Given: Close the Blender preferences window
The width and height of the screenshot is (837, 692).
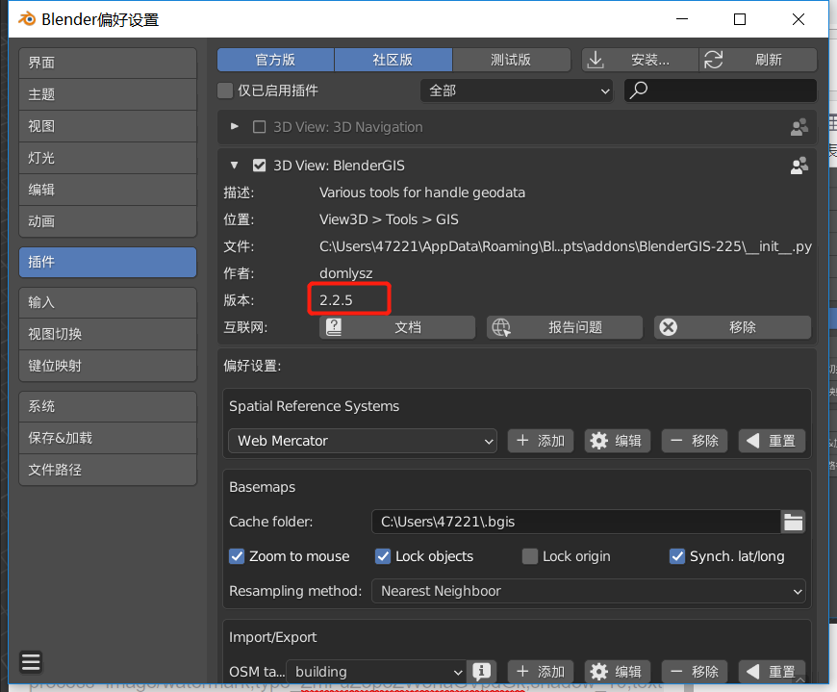Looking at the screenshot, I should pyautogui.click(x=798, y=19).
